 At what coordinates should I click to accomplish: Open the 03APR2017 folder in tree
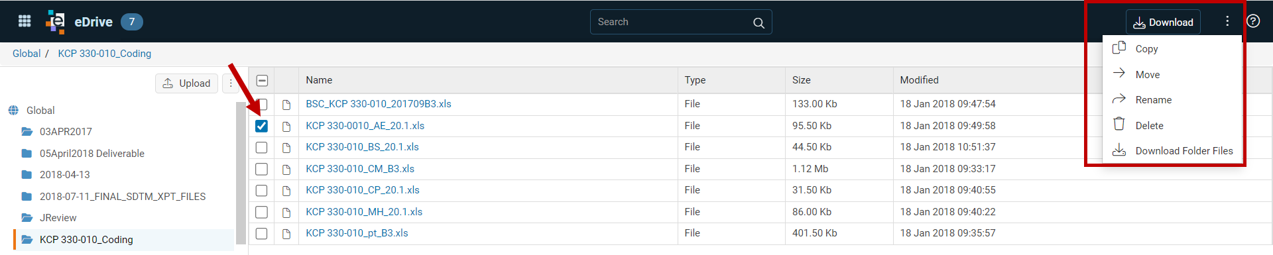pos(66,132)
